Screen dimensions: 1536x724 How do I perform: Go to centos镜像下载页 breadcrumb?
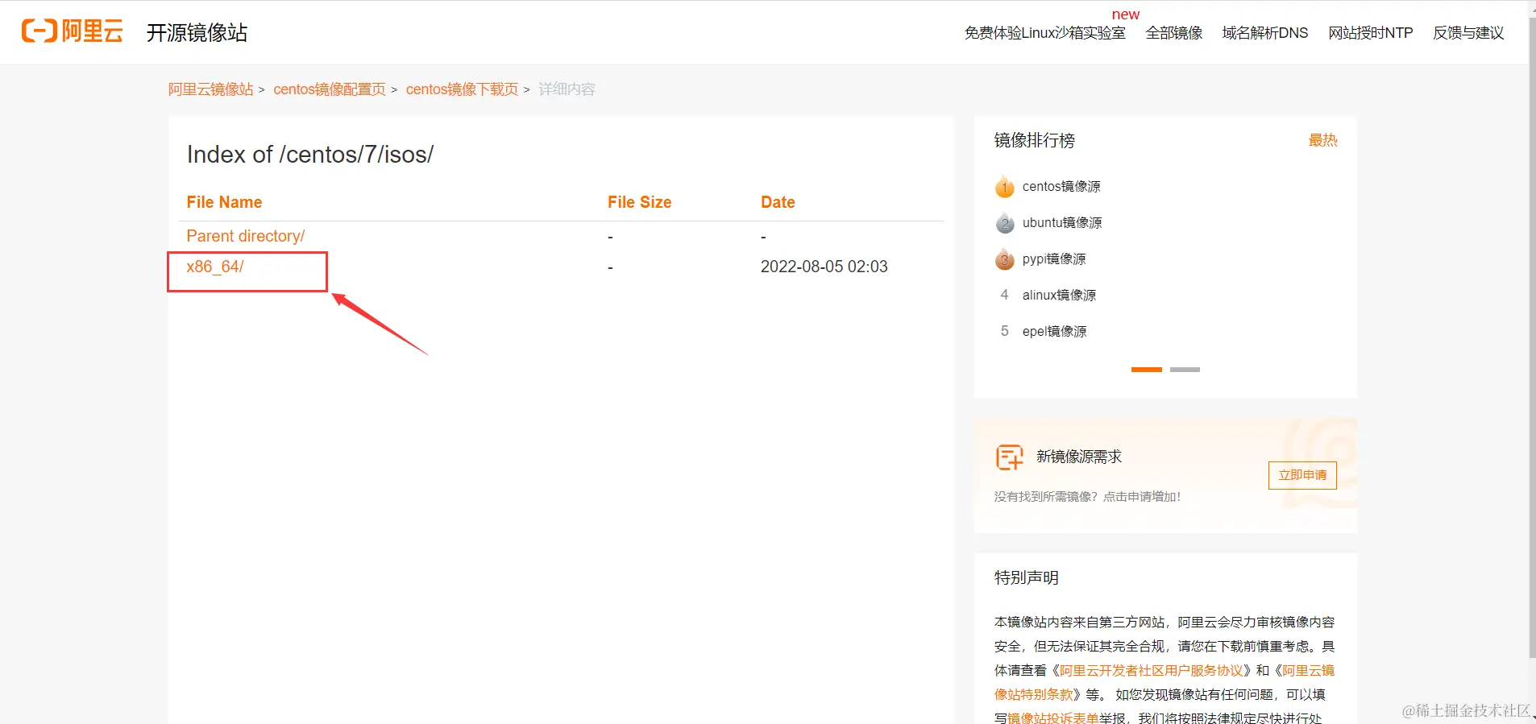[462, 89]
